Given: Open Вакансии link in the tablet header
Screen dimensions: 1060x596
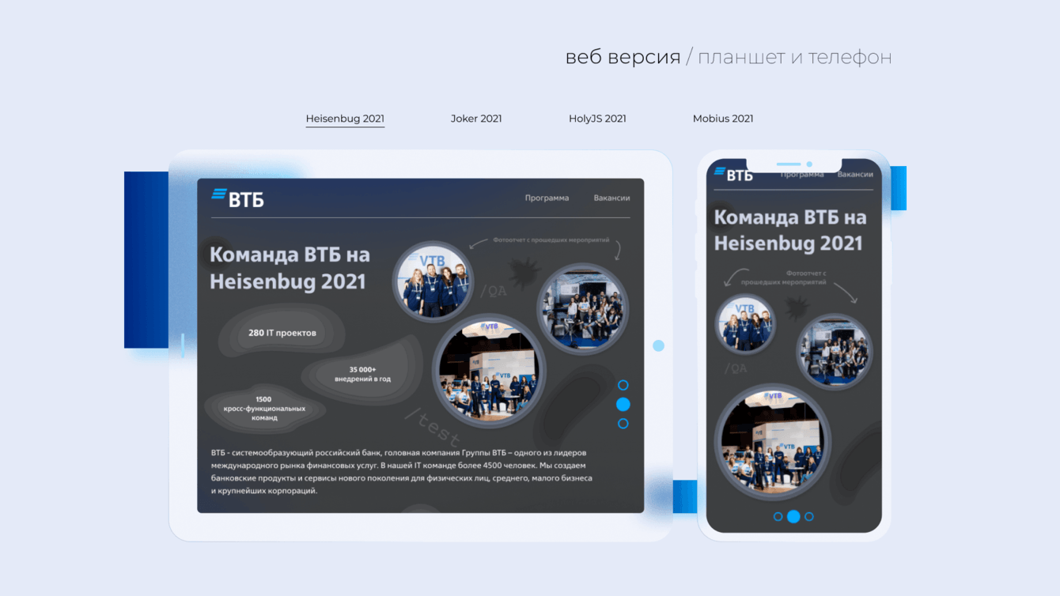Looking at the screenshot, I should 611,198.
